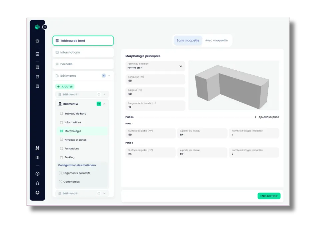
Task: Toggle cube icon on Bâtiment # above Bâtiment A
Action: [x=99, y=94]
